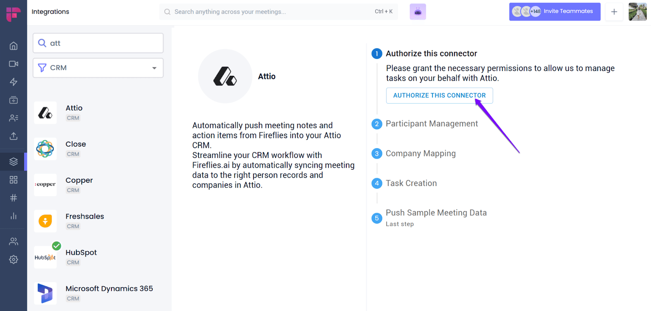Screen dimensions: 651x311
Task: Click Authorize This Connector button
Action: tap(439, 95)
